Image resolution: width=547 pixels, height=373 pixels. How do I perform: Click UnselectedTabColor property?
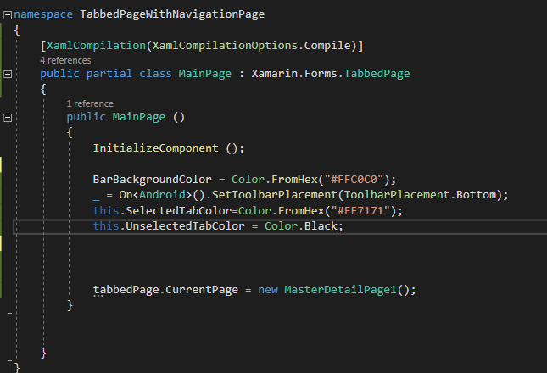tap(185, 226)
